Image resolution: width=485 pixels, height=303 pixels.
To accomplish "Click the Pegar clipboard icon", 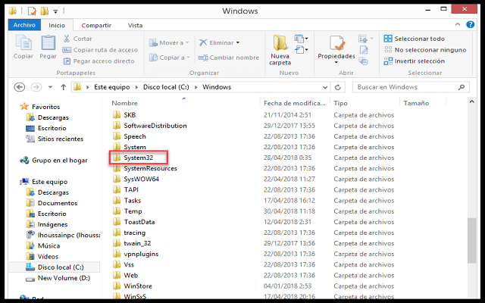I will [x=48, y=45].
